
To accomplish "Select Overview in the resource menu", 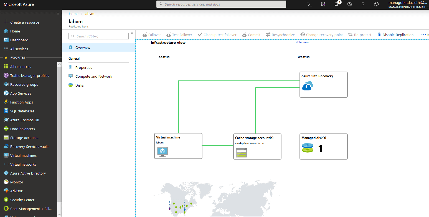I will click(98, 47).
